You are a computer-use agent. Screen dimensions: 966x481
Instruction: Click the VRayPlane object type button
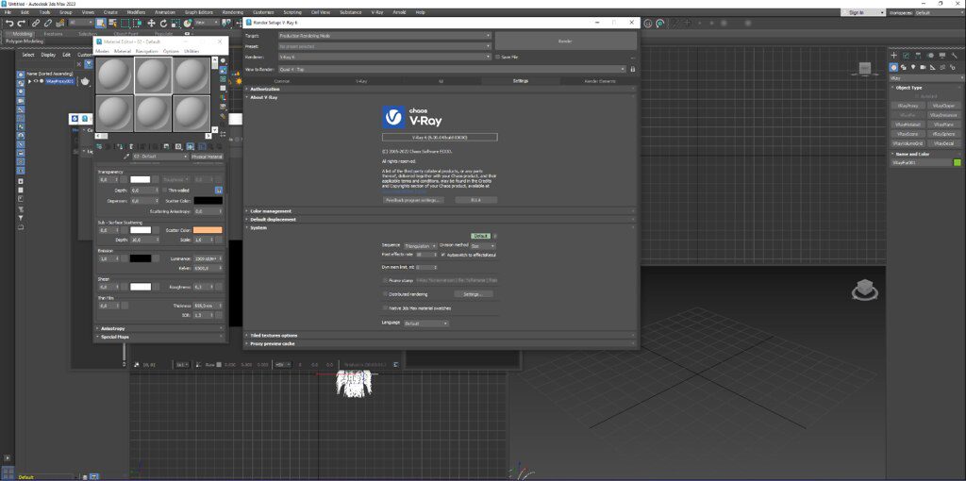(x=943, y=124)
